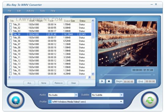Minimize the Blu-Ray To WMV Converter window
165x112 pixels.
coord(152,4)
